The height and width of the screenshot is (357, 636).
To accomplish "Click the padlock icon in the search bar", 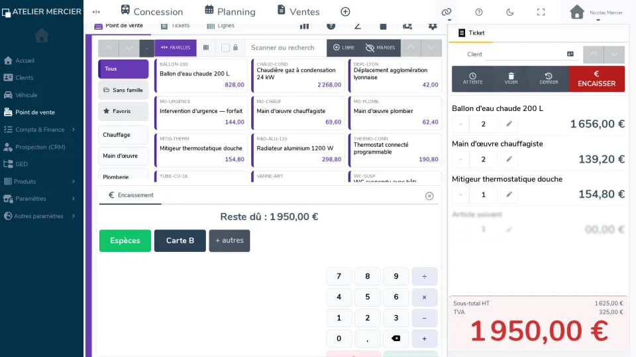I will (236, 48).
